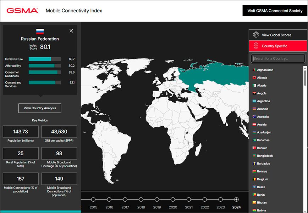The width and height of the screenshot is (308, 213).
Task: Select the 2015 timeline marker
Action: [93, 200]
